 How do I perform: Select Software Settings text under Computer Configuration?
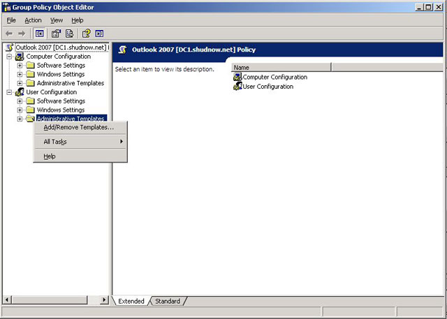click(x=61, y=66)
